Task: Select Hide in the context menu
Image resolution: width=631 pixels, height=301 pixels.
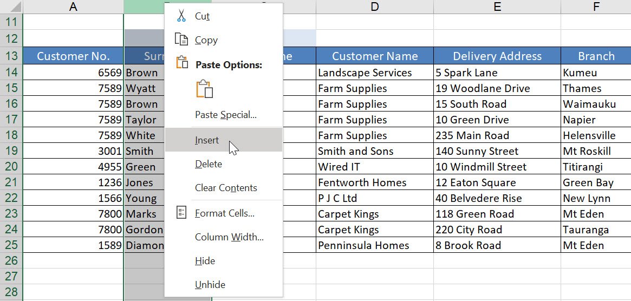Action: pos(223,261)
